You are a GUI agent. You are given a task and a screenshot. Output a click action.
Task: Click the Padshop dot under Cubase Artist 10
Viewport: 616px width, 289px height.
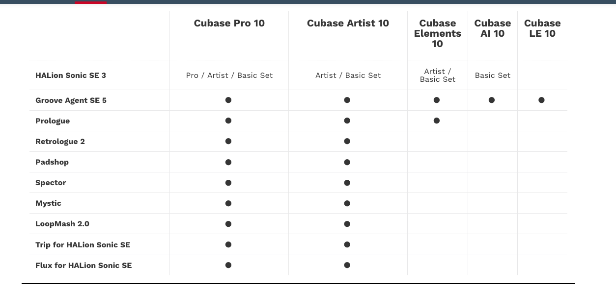tap(347, 162)
